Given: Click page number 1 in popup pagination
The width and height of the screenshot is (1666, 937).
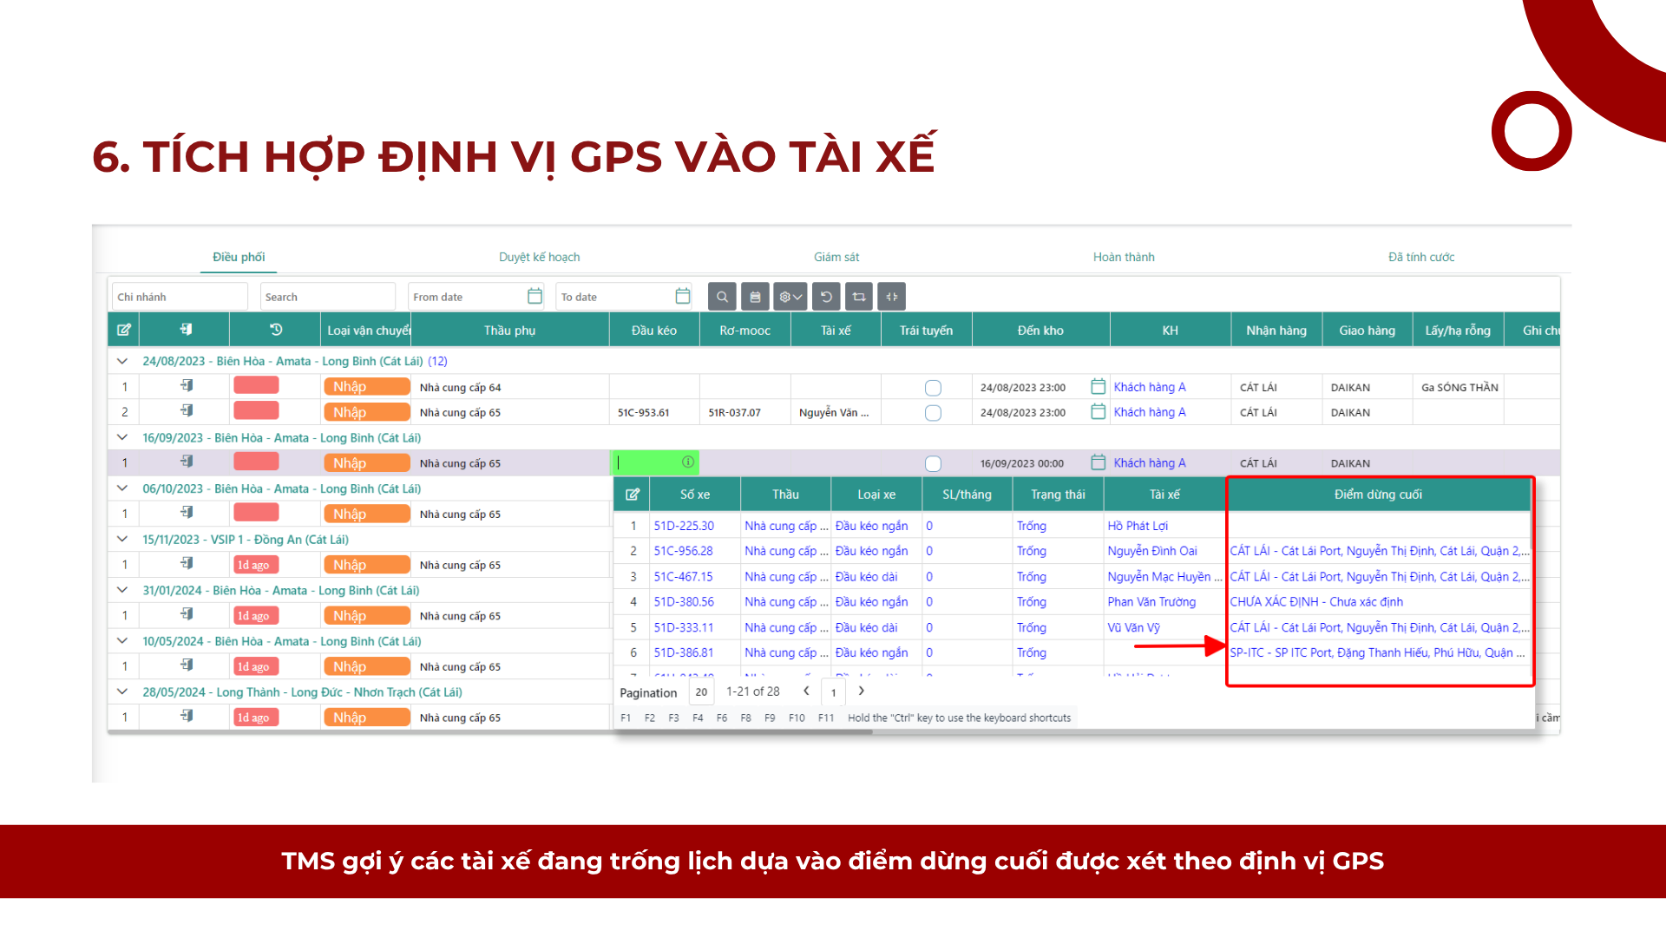Looking at the screenshot, I should click(x=833, y=692).
